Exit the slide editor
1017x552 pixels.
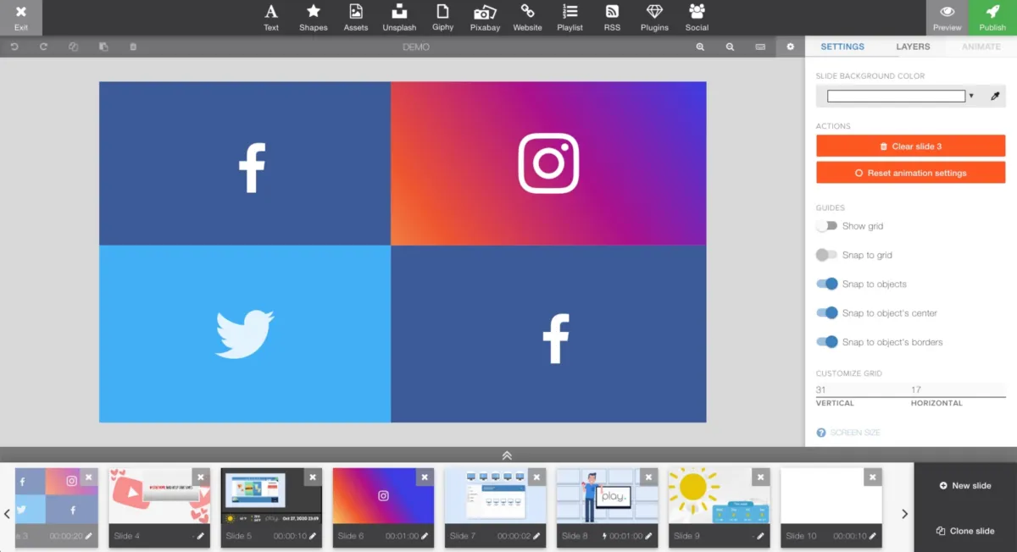[x=21, y=18]
